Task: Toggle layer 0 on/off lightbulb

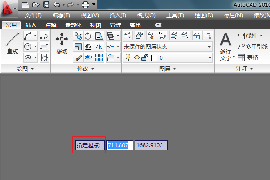Action: click(x=128, y=58)
